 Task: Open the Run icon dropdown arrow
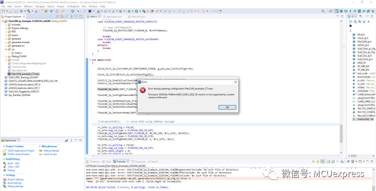(139, 11)
